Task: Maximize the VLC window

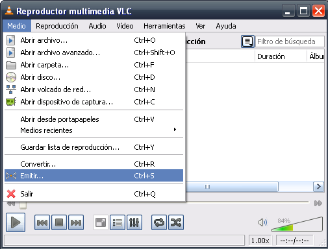Action: (x=303, y=11)
